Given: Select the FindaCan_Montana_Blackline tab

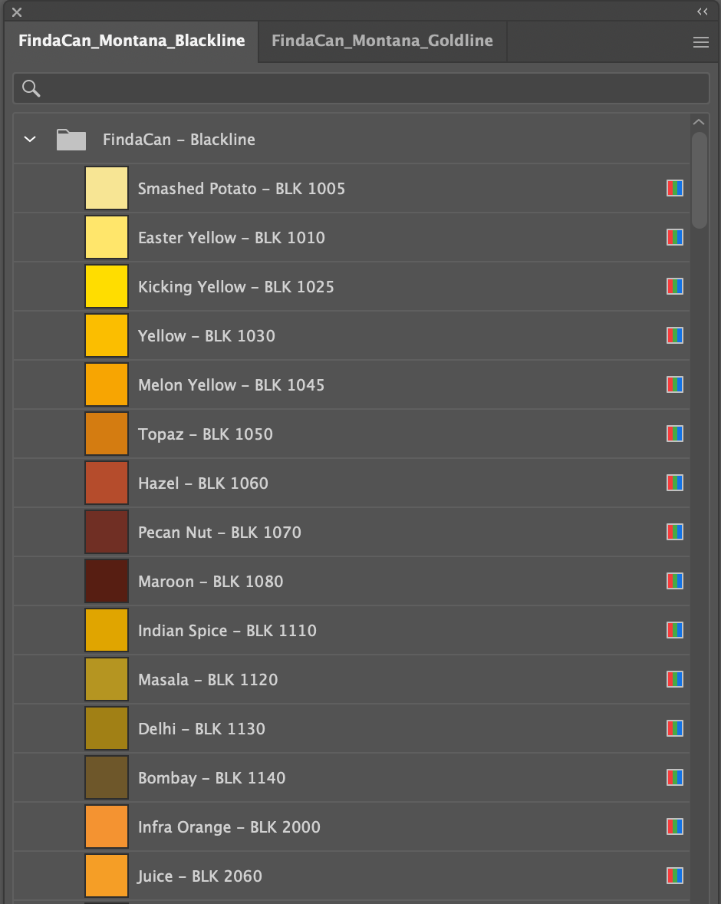Looking at the screenshot, I should [132, 41].
